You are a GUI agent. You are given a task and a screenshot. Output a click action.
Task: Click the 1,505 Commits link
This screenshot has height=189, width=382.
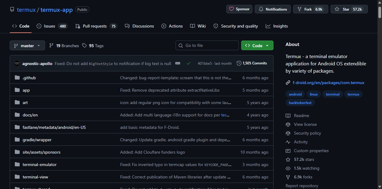coord(252,63)
